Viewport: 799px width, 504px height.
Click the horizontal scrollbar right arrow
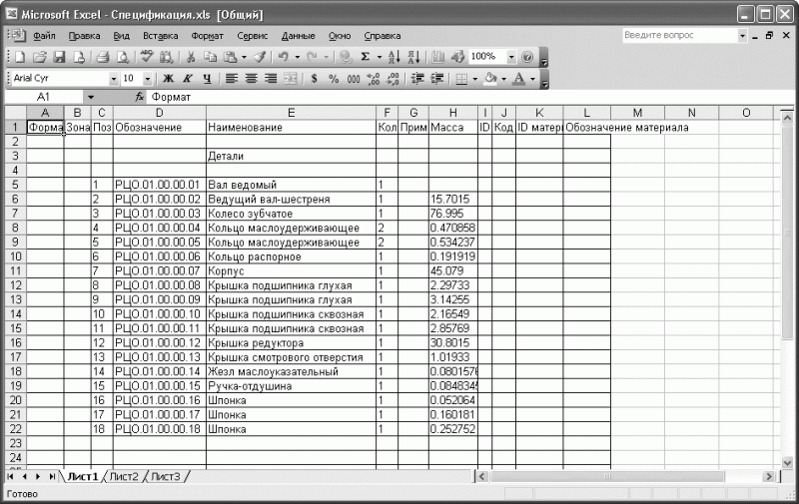tap(769, 476)
